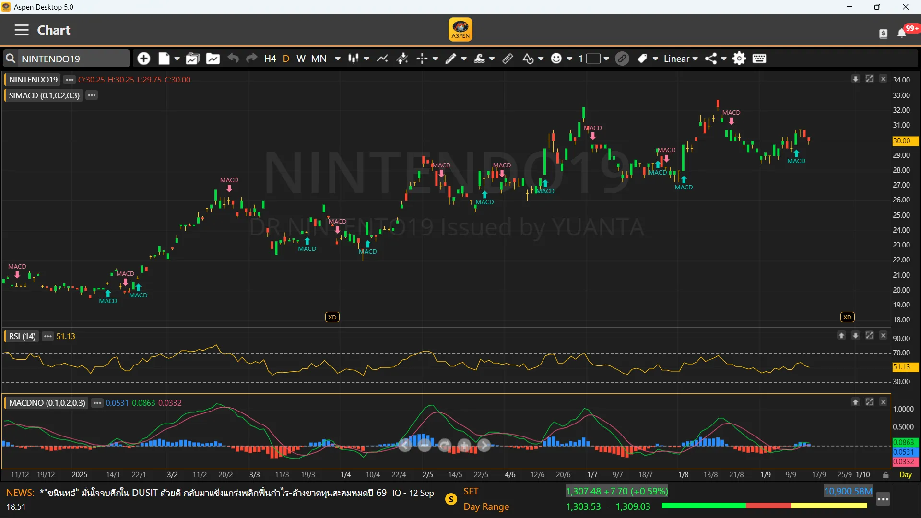Open the chart type candlestick dropdown arrow
Viewport: 921px width, 518px height.
366,59
